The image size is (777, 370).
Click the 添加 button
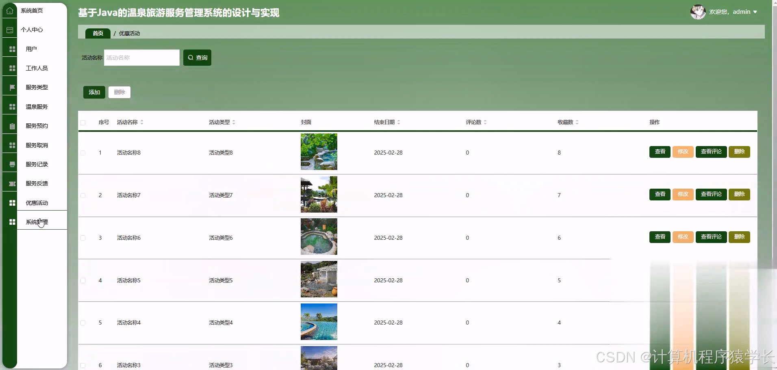[x=94, y=92]
